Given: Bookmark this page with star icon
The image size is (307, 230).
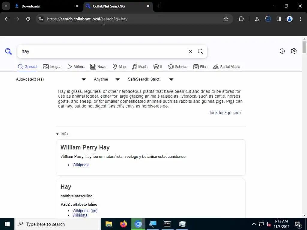Looking at the screenshot, I should tap(226, 19).
